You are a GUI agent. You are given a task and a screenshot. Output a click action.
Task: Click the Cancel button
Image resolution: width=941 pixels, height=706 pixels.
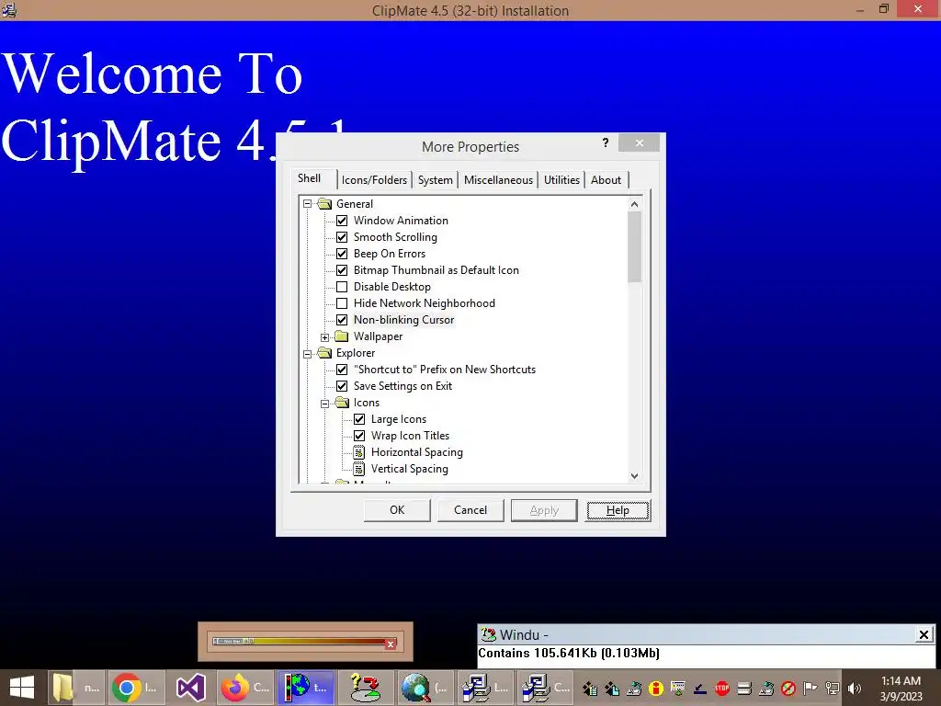point(470,510)
